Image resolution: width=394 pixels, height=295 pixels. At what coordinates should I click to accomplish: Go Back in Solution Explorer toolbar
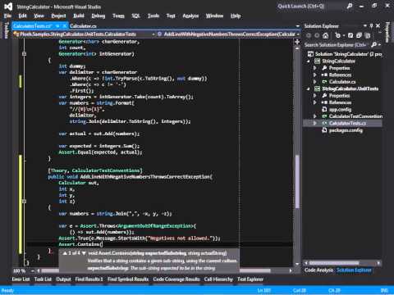[309, 35]
